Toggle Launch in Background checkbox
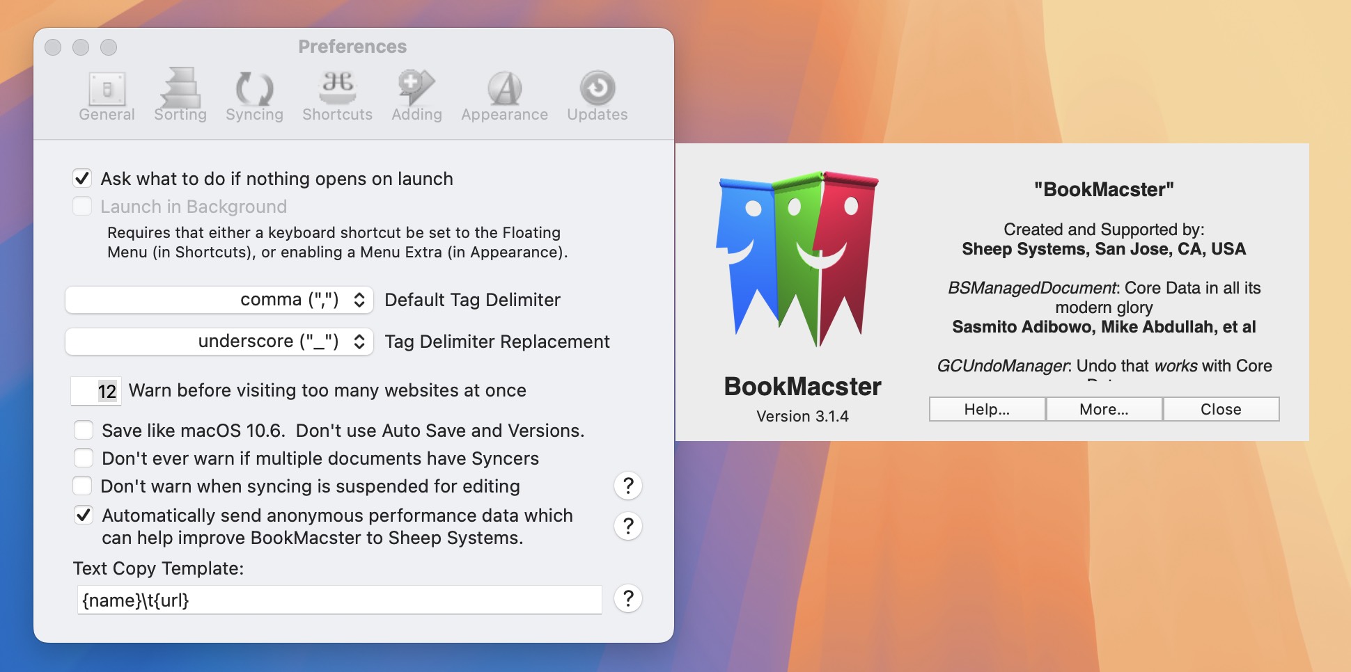This screenshot has width=1351, height=672. pyautogui.click(x=82, y=207)
